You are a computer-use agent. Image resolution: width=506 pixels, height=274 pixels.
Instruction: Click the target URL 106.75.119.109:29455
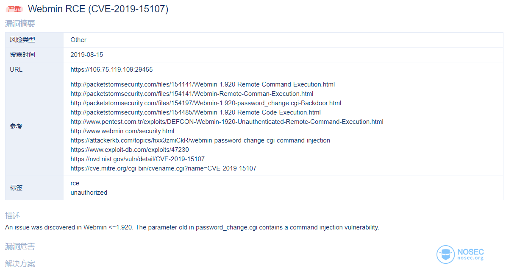pos(111,70)
